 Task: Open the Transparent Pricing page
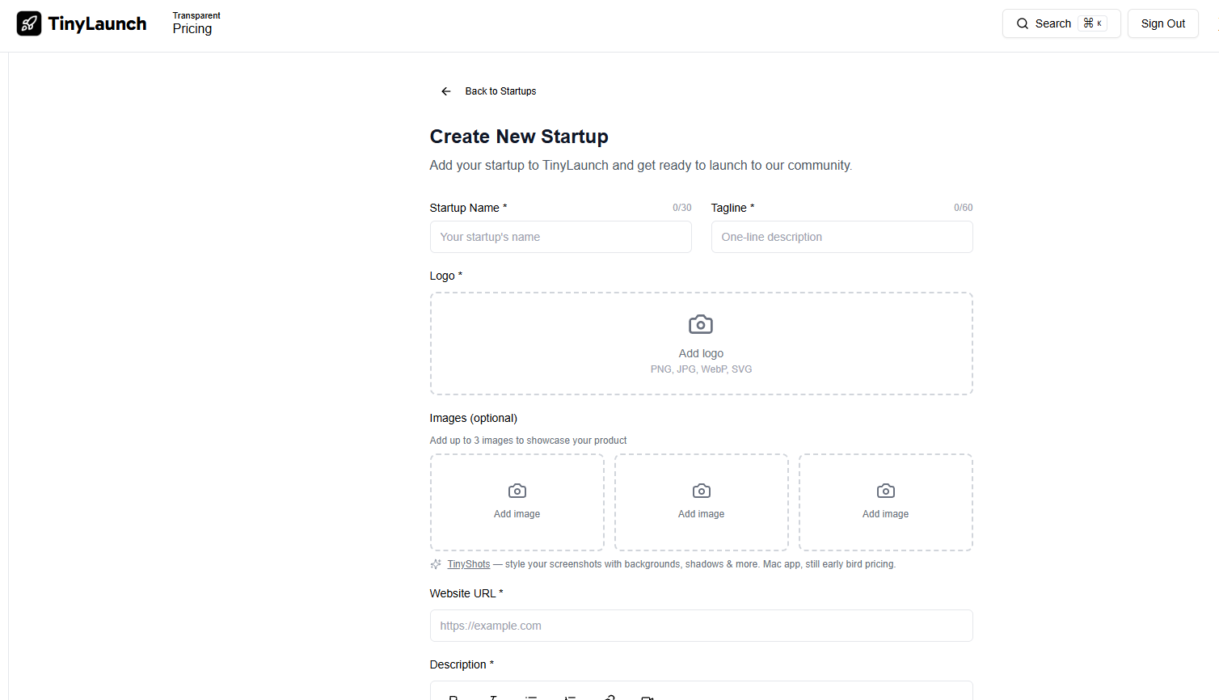coord(196,23)
